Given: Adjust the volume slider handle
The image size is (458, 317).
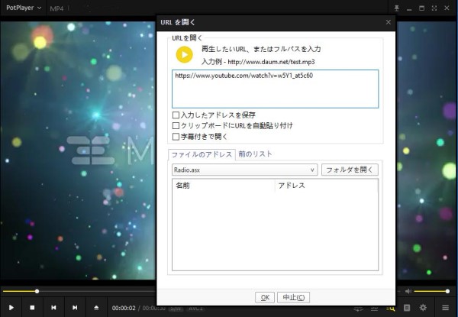Looking at the screenshot, I should coord(447,291).
